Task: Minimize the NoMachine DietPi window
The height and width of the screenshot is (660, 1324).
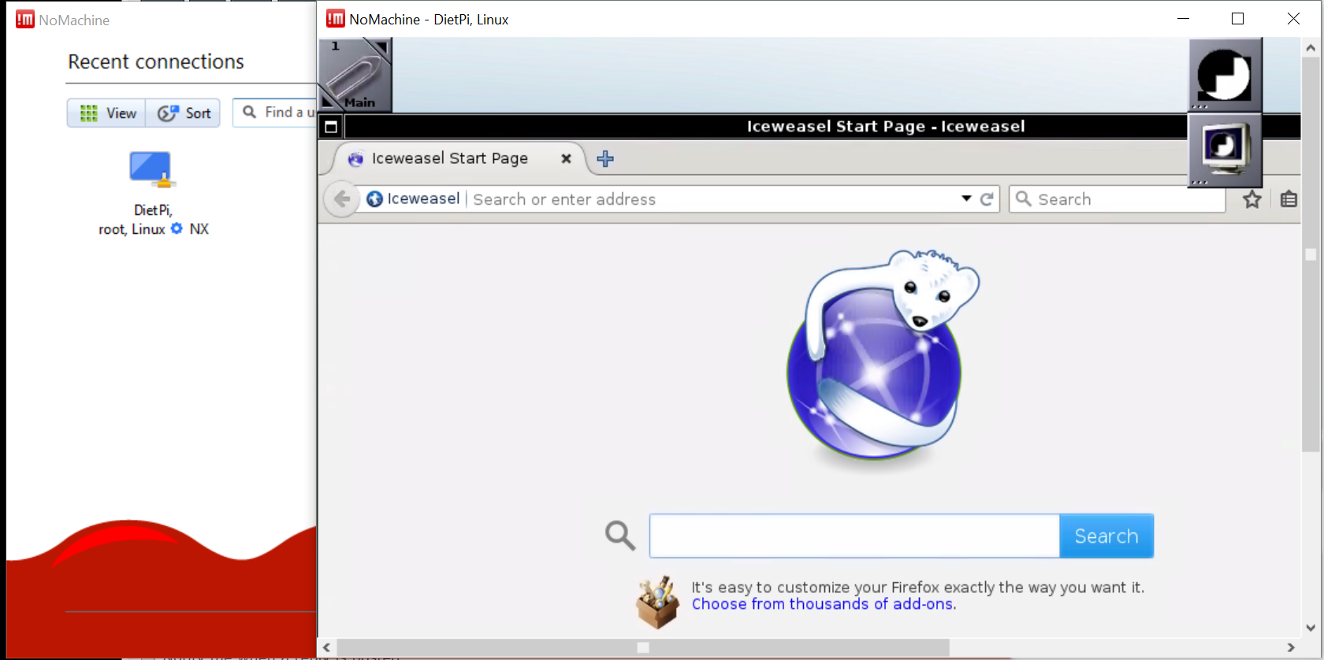Action: pyautogui.click(x=1183, y=19)
